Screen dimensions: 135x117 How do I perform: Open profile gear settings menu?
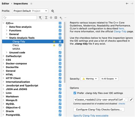52,11
